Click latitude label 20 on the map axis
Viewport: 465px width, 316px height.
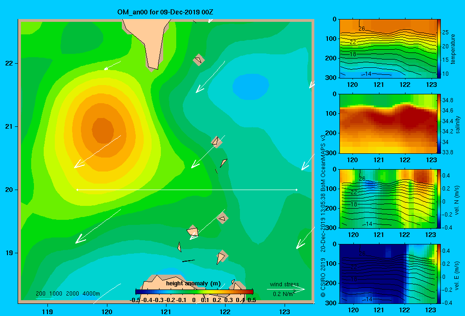(9, 190)
